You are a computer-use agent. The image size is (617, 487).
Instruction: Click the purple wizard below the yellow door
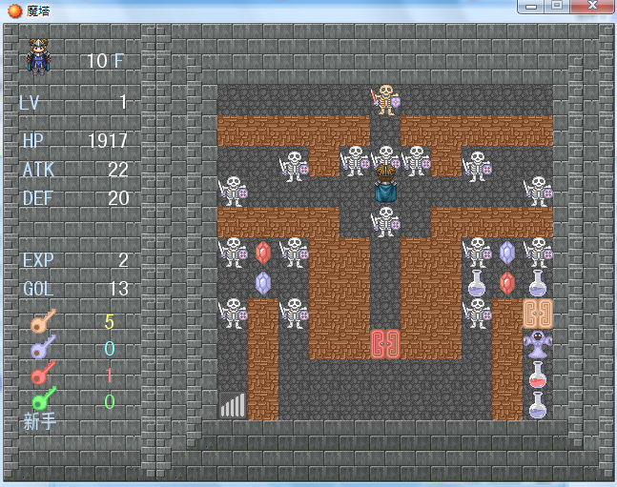(x=538, y=344)
